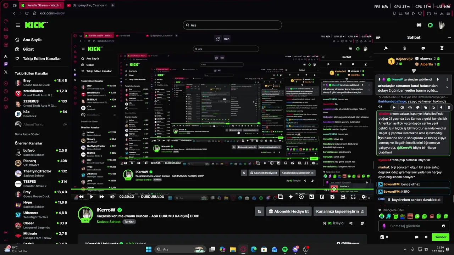Open Twitch from the Opera sidebar
454x255 pixels.
tap(6, 64)
